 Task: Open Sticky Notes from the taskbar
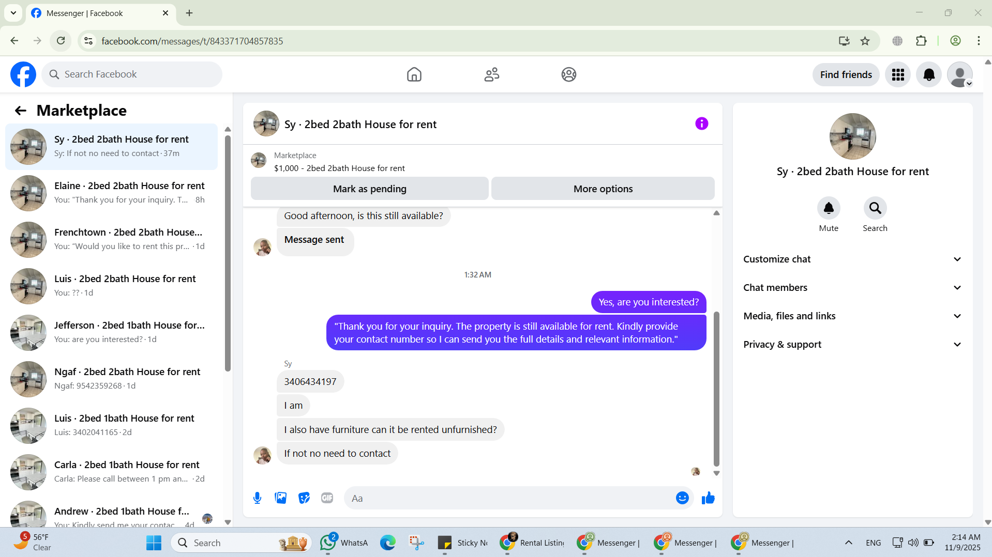click(x=463, y=543)
